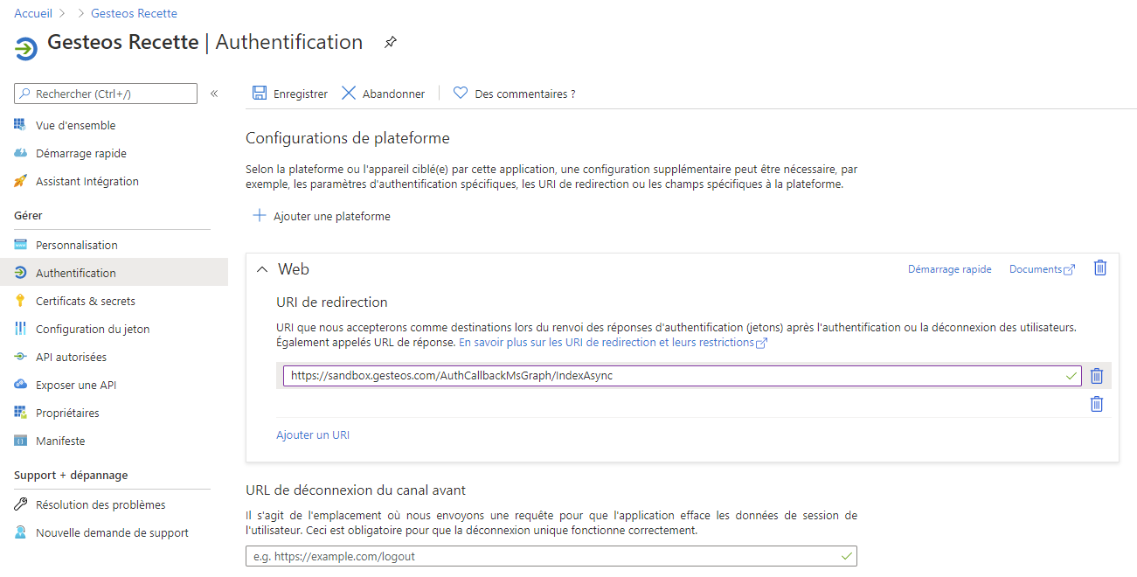Collapse the left sidebar menu
This screenshot has width=1137, height=577.
tap(214, 94)
